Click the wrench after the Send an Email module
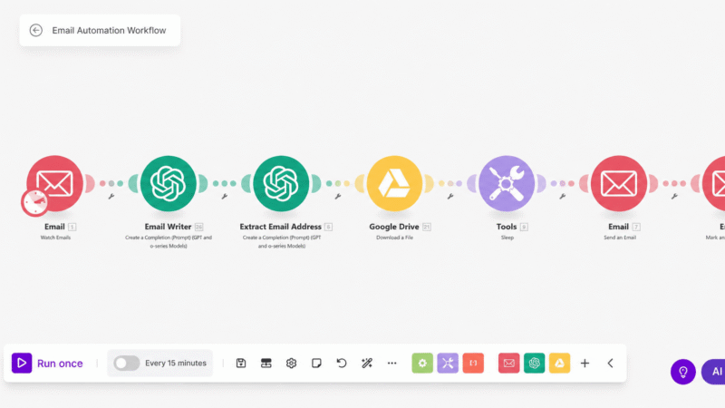Viewport: 725px width, 408px height. [x=674, y=197]
